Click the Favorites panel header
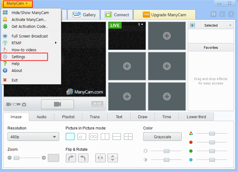Image resolution: width=238 pixels, height=172 pixels. [211, 48]
